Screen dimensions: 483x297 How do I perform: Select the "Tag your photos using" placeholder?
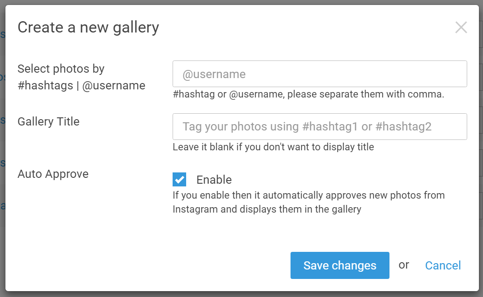point(307,126)
